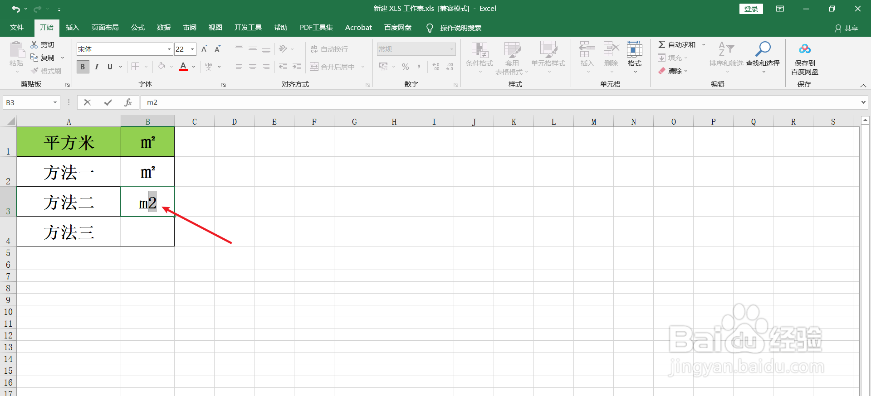Click the formula bar input

(501, 102)
